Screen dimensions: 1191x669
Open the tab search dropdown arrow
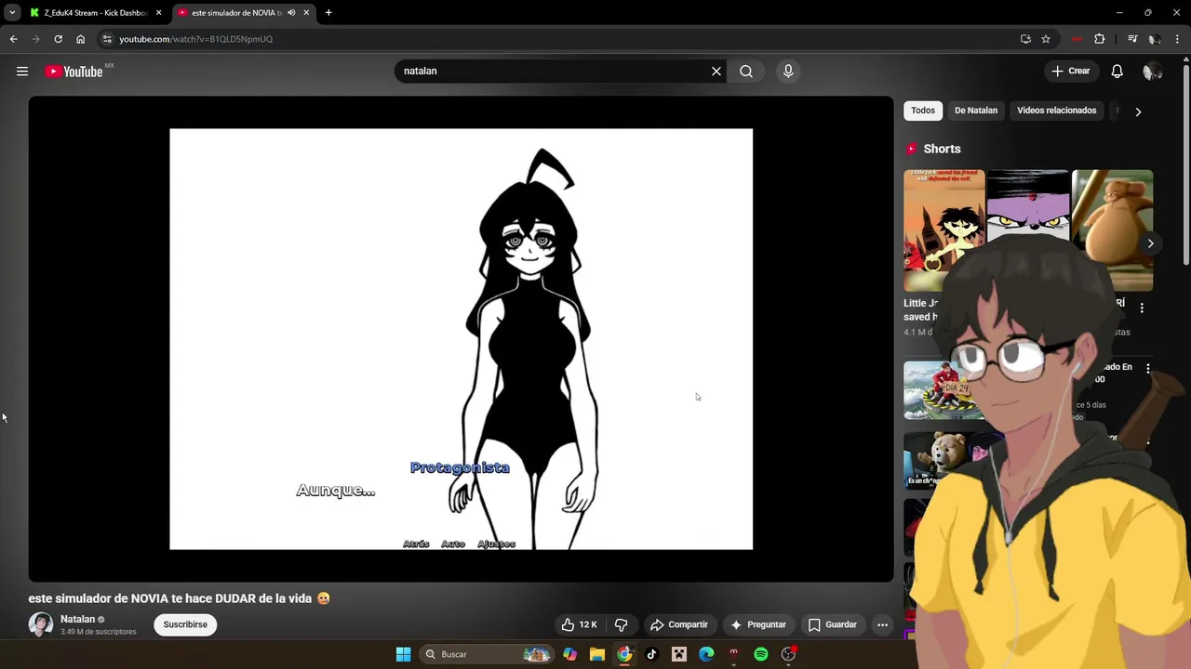point(12,13)
